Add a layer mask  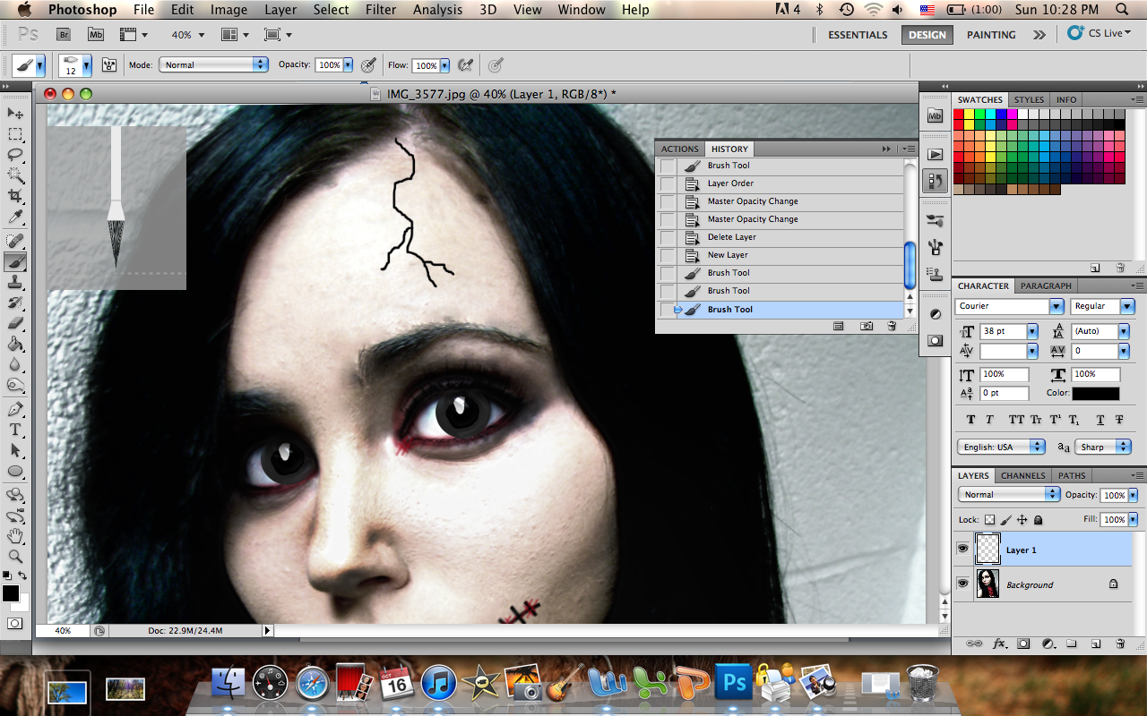tap(1024, 644)
